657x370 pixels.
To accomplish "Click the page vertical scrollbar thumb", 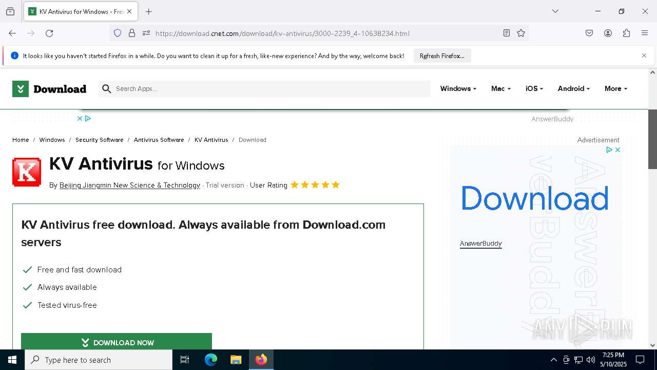I will [652, 139].
